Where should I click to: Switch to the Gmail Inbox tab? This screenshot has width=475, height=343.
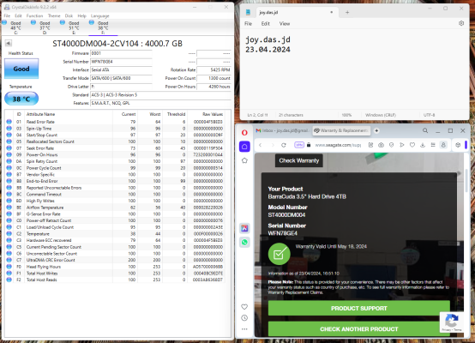282,130
